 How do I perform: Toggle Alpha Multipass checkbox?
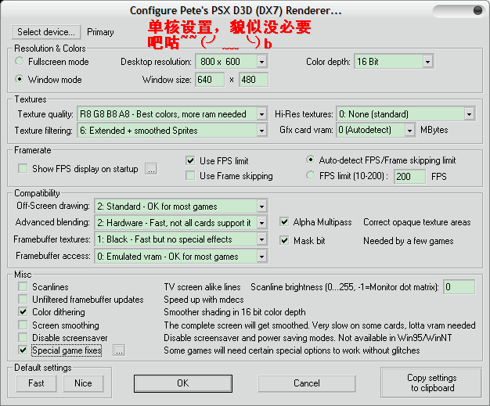coord(284,221)
